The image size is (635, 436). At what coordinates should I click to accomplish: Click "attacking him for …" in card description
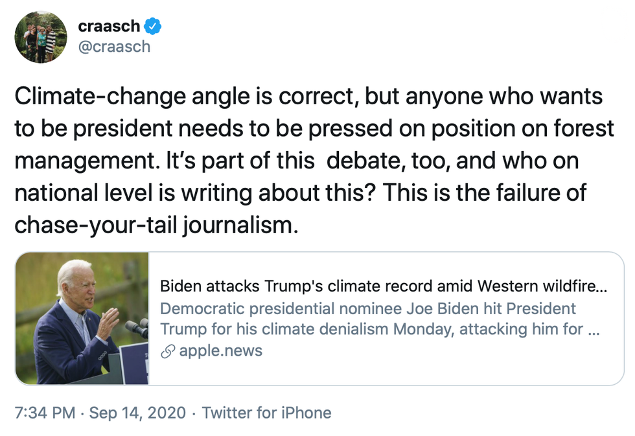[528, 330]
